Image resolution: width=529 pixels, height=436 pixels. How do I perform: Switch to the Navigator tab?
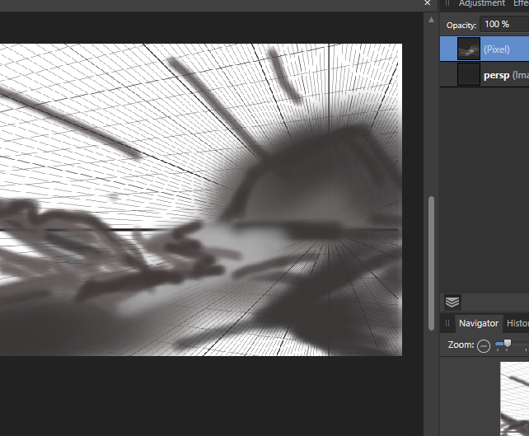(x=479, y=323)
